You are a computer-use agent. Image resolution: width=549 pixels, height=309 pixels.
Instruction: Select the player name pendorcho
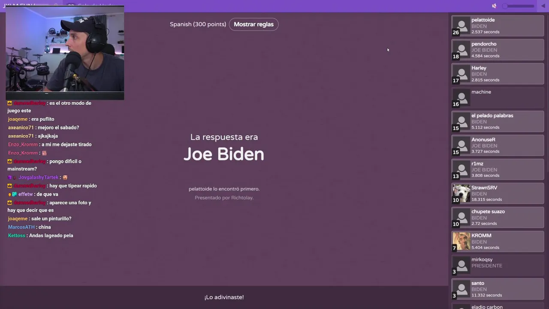[x=484, y=44]
